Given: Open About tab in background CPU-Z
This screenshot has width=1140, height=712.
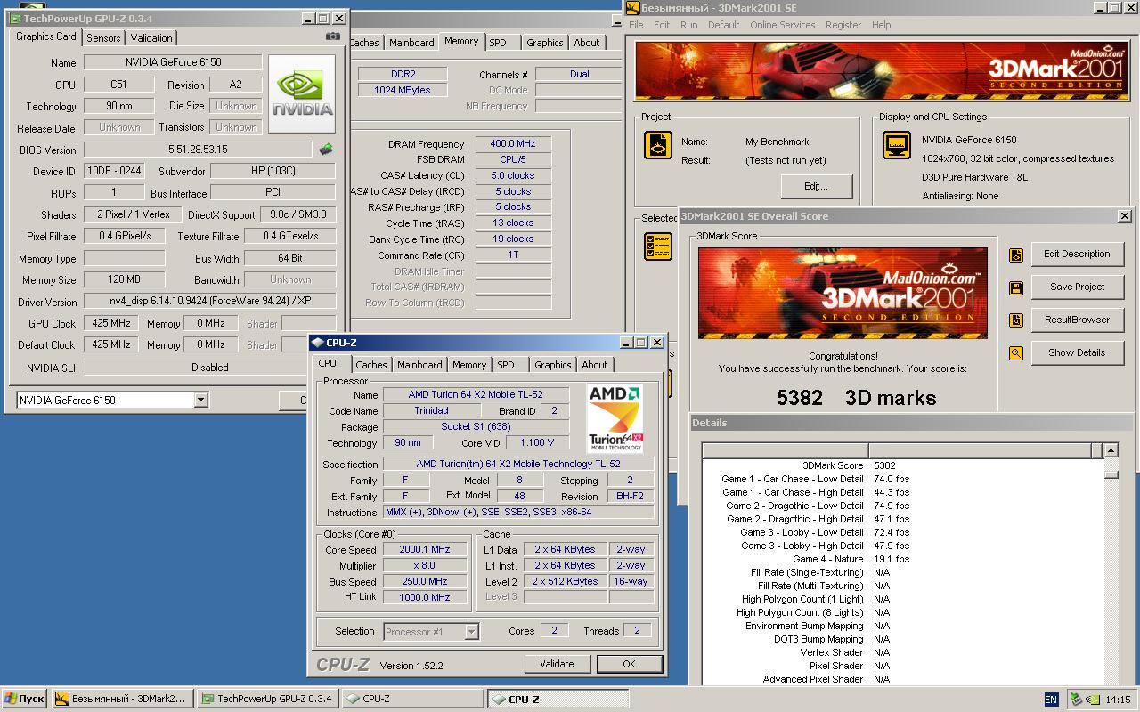Looking at the screenshot, I should [x=587, y=43].
